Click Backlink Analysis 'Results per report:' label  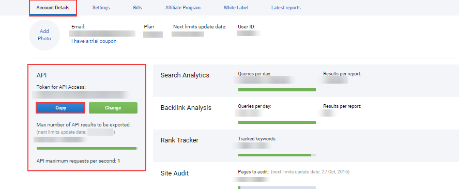[x=342, y=106]
